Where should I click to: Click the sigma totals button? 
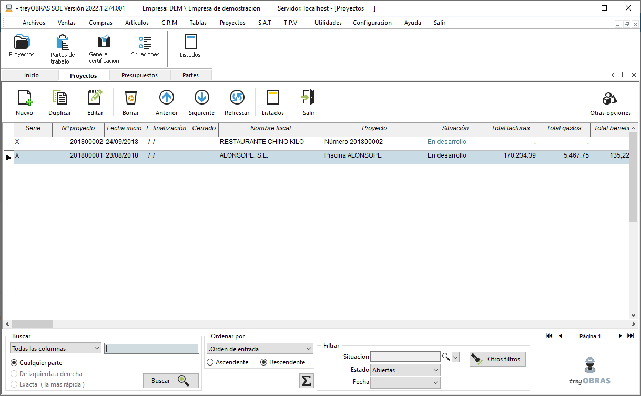306,381
